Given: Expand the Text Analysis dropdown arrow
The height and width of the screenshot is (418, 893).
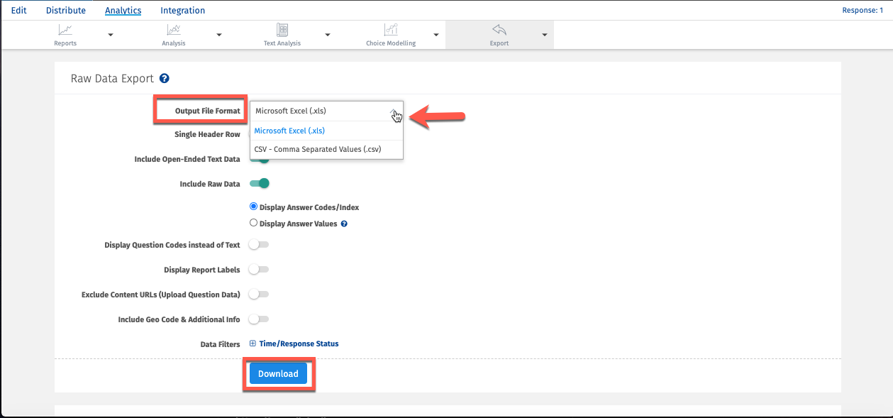Looking at the screenshot, I should click(x=328, y=35).
